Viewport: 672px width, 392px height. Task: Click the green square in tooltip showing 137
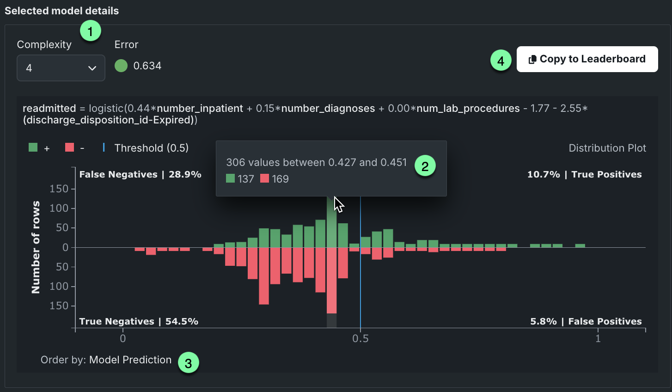230,178
